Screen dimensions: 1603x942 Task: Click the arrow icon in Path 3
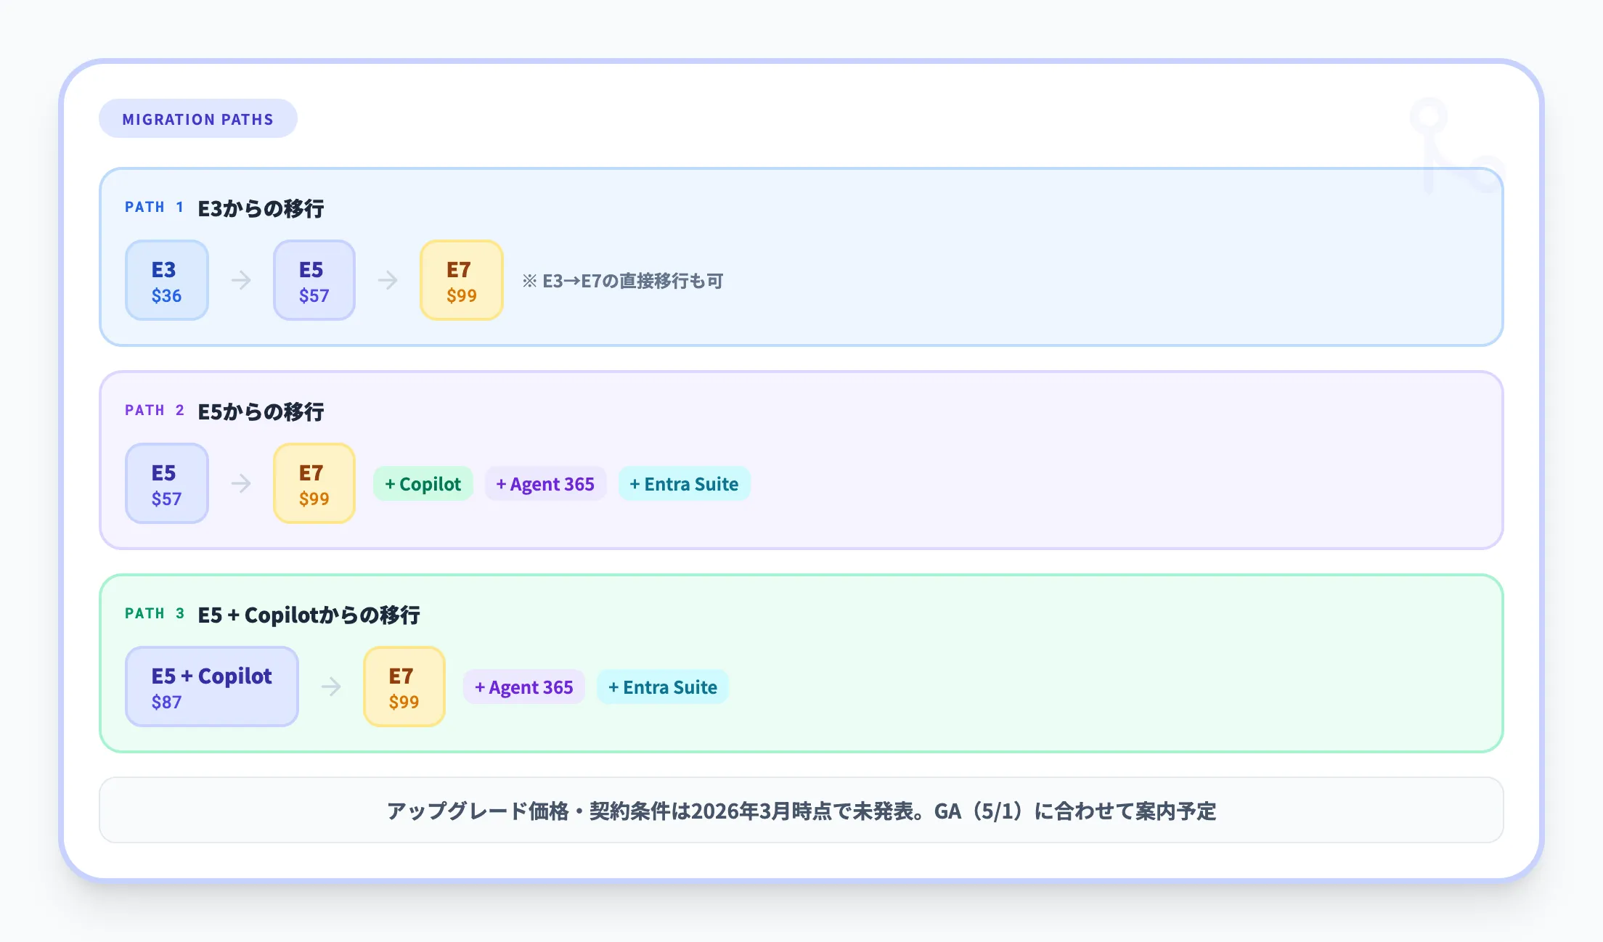click(331, 687)
